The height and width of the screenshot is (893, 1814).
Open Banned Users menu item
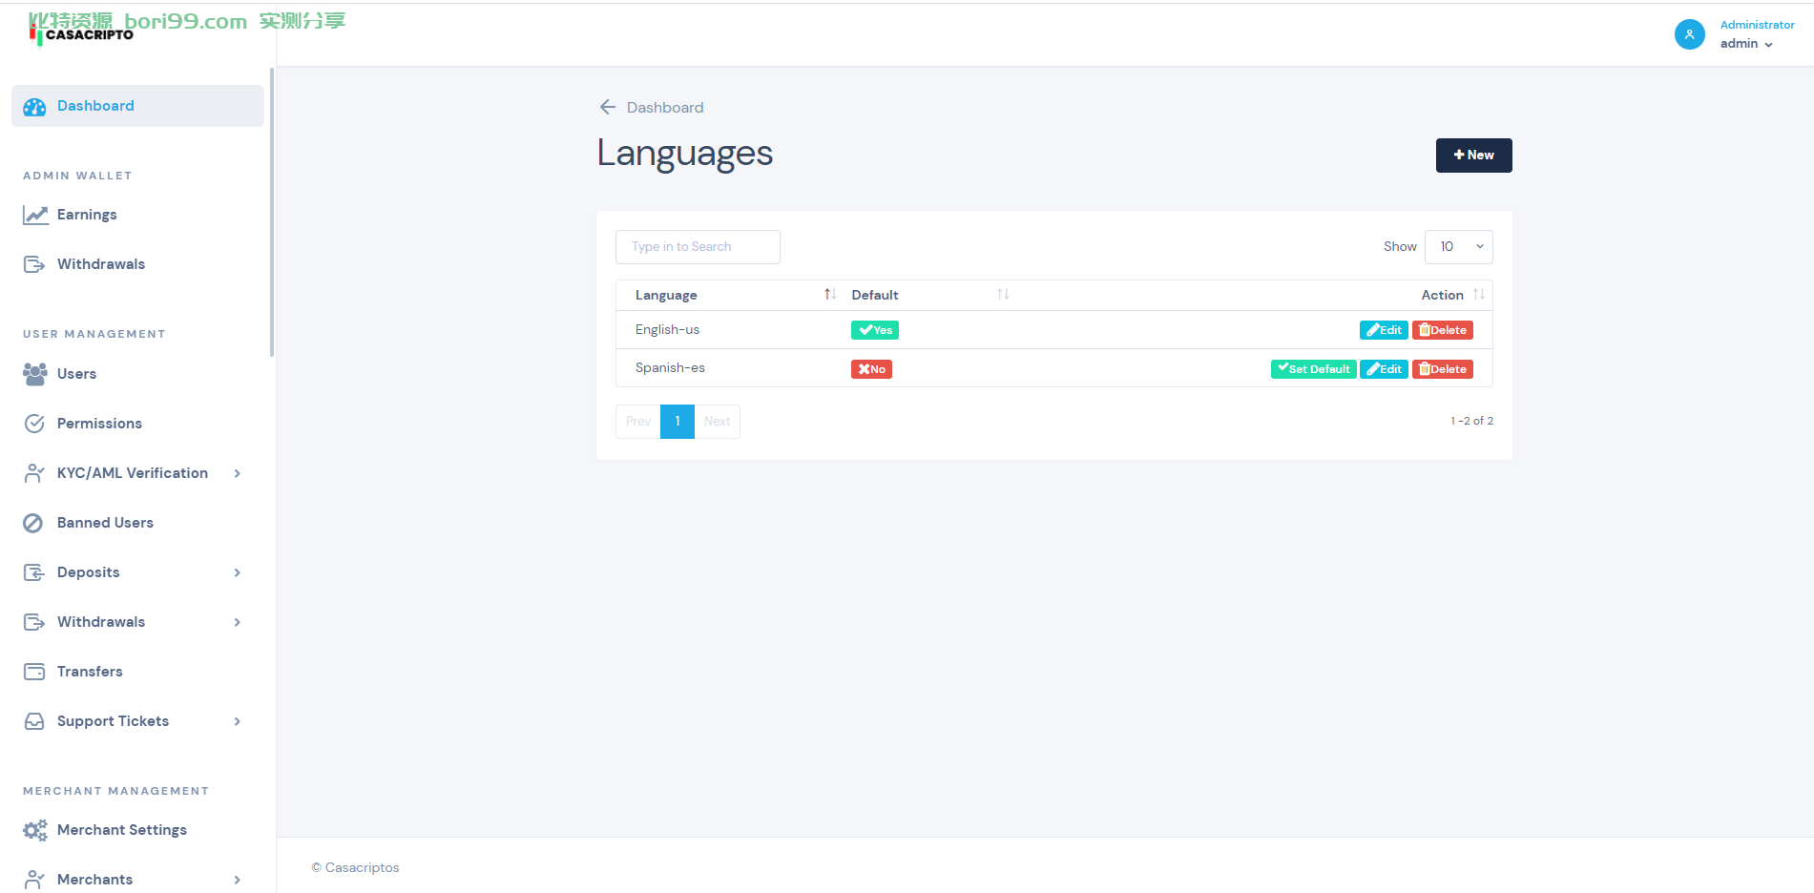105,523
